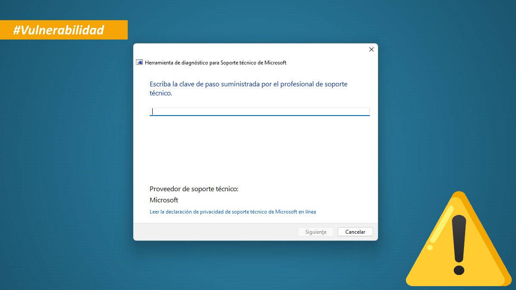Open the Microsoft privacy statement link
This screenshot has width=516, height=290.
[x=233, y=212]
